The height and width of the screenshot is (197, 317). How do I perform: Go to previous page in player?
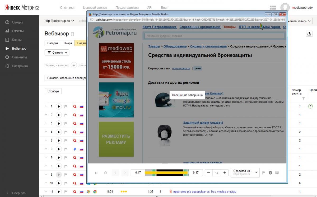[x=115, y=173]
